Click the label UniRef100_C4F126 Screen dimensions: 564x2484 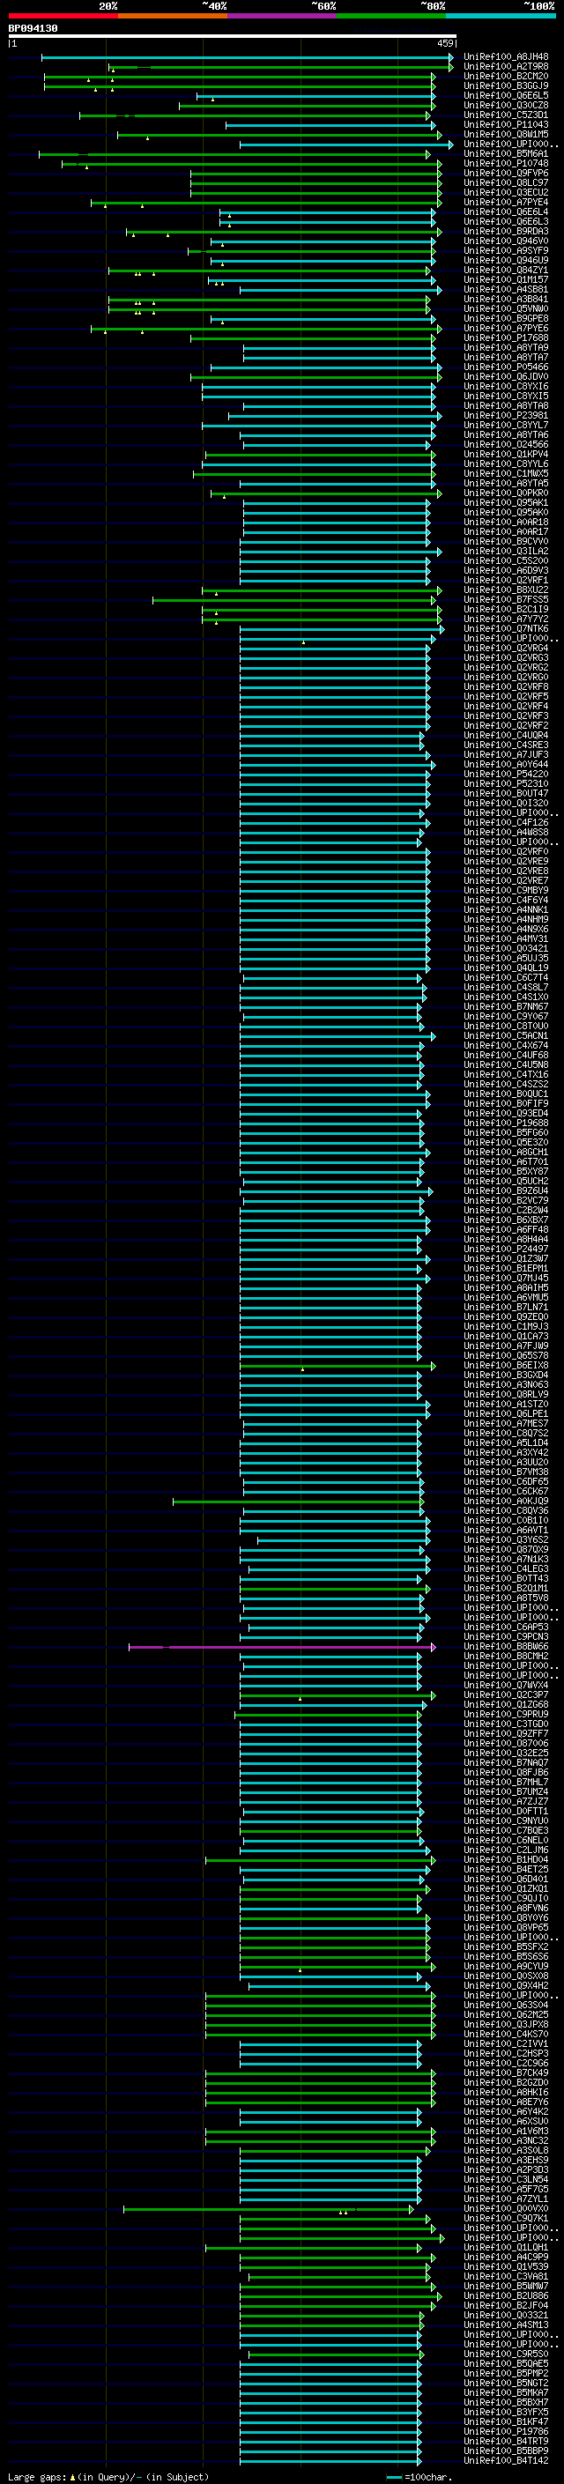point(506,822)
